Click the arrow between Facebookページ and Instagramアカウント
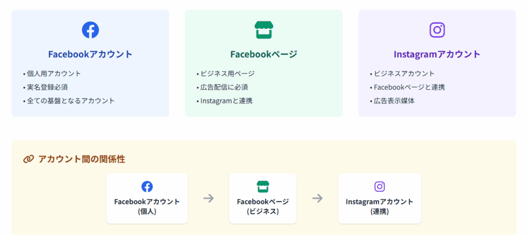 (318, 198)
